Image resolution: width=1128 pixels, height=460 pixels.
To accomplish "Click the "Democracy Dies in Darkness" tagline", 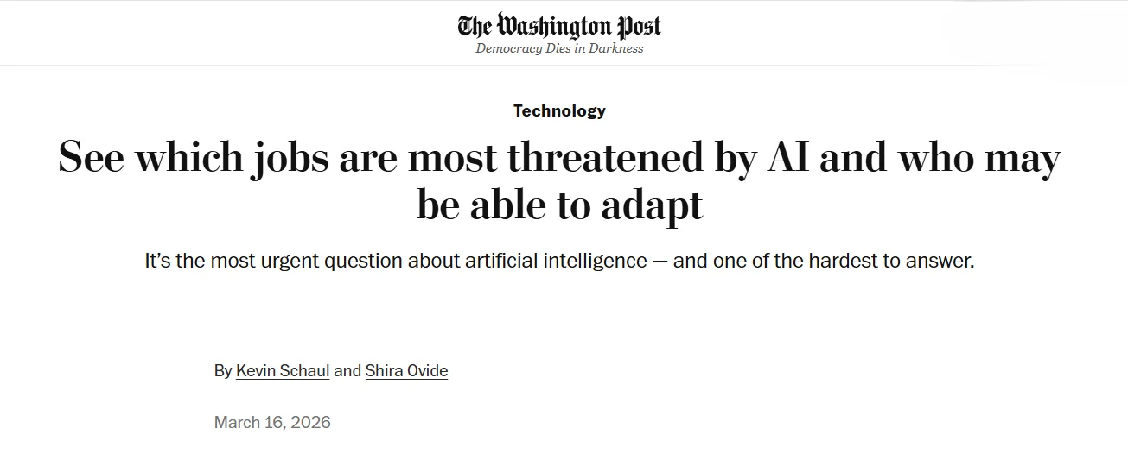I will pyautogui.click(x=559, y=48).
